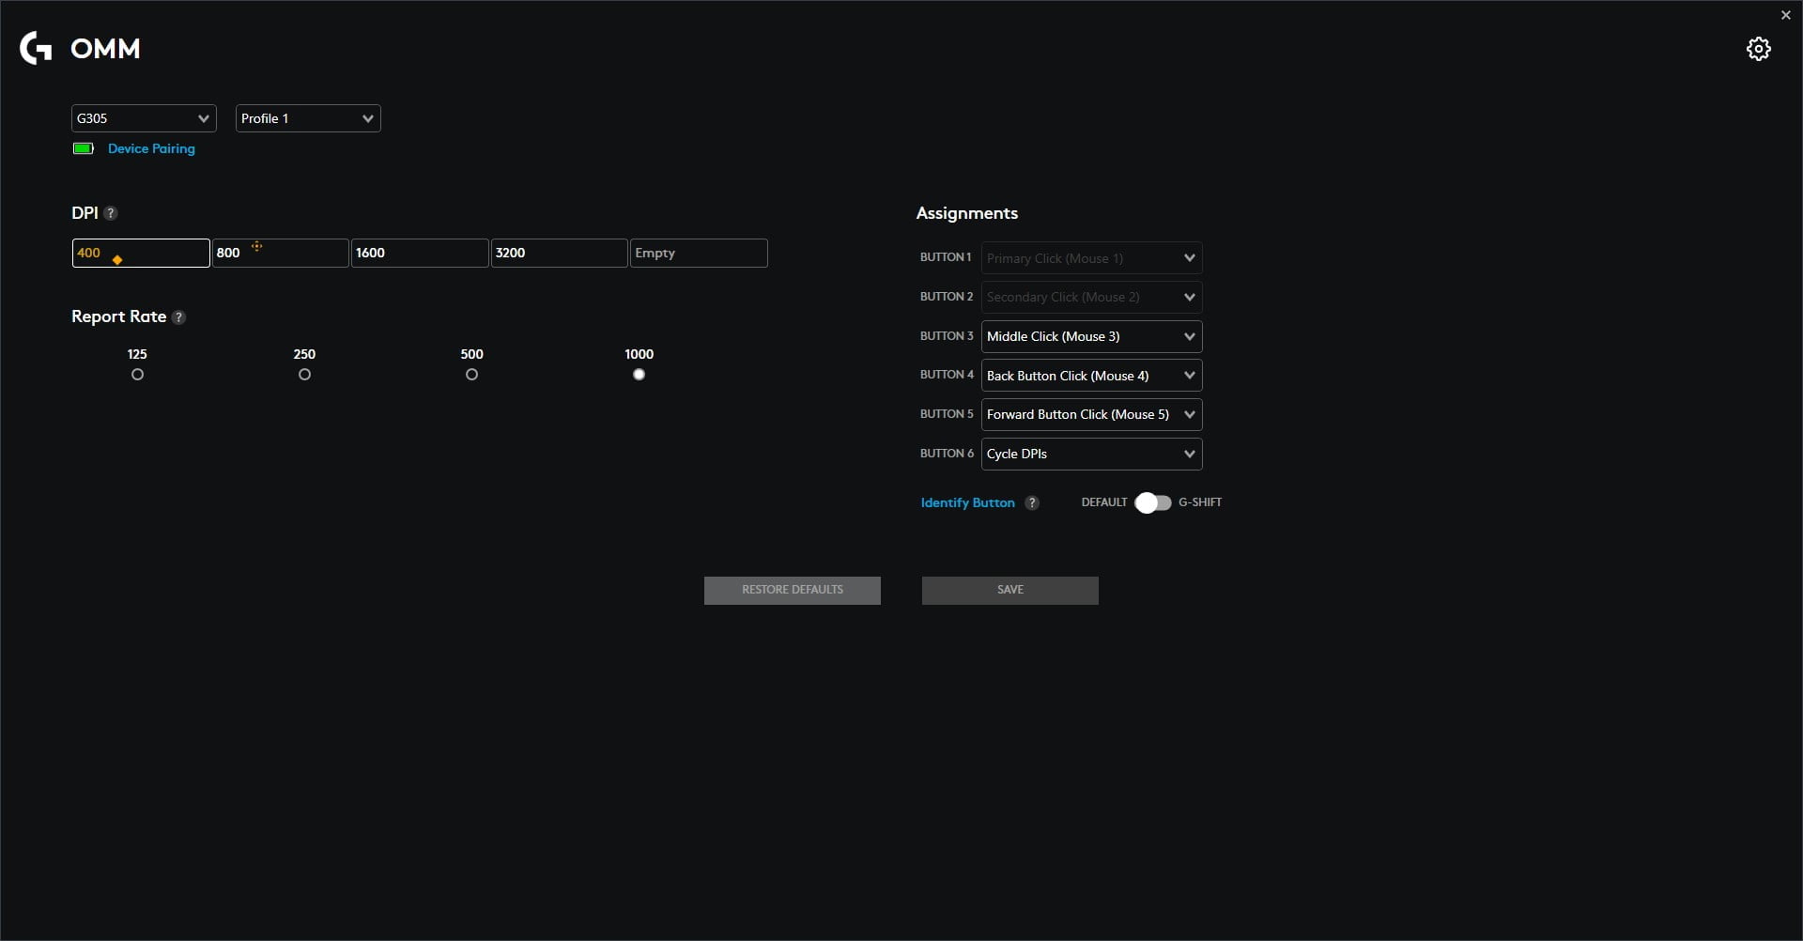
Task: Open the device selector showing G305
Action: [143, 118]
